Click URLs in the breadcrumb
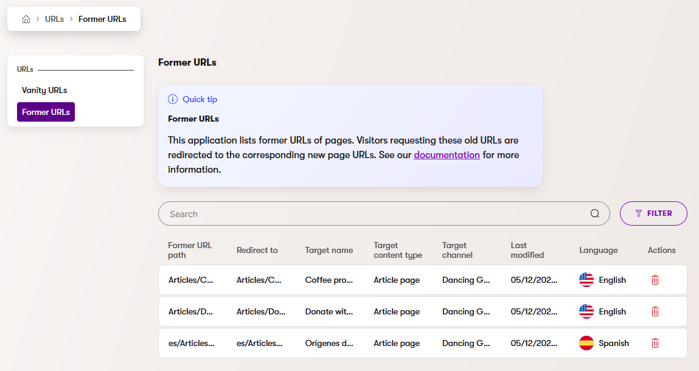Viewport: 699px width, 371px height. click(x=54, y=19)
